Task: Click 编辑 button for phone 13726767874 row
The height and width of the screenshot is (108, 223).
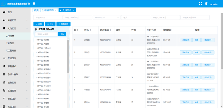Action: coord(197,90)
